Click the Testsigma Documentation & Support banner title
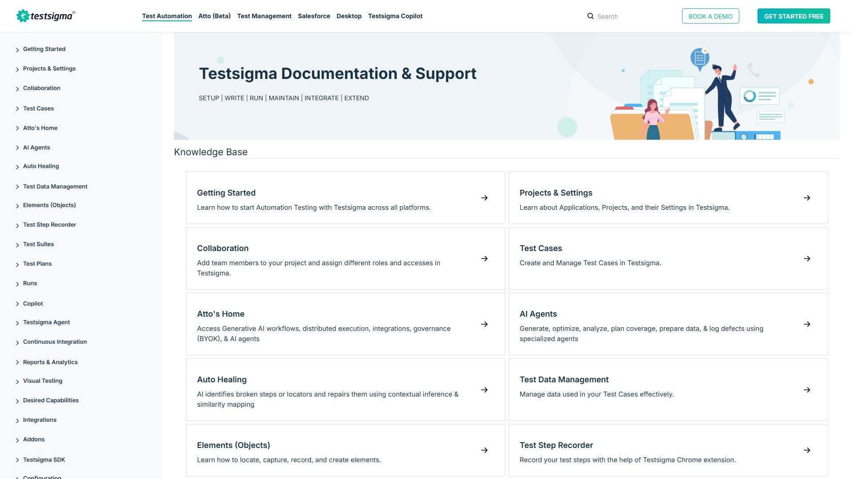The height and width of the screenshot is (479, 852). click(x=338, y=74)
